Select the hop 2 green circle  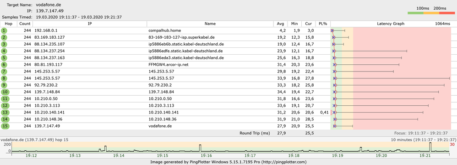pyautogui.click(x=4, y=37)
